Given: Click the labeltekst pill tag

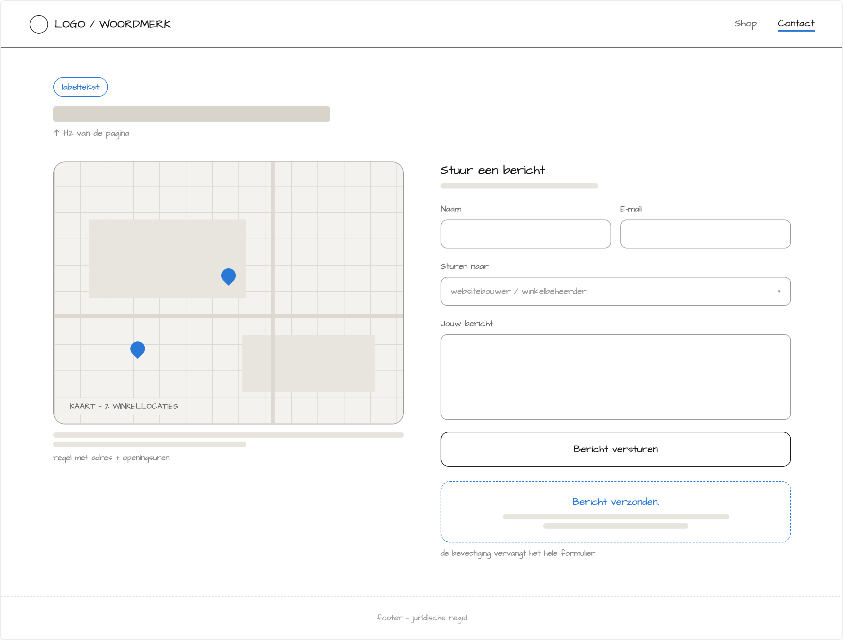Looking at the screenshot, I should coord(80,87).
